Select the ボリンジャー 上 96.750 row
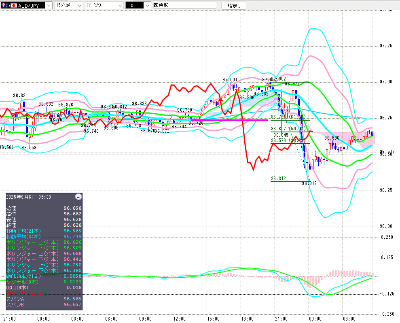The height and width of the screenshot is (323, 400). 44,265
